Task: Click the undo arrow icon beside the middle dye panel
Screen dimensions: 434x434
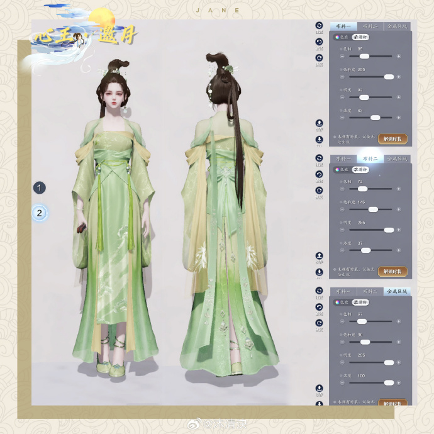Action: [x=319, y=174]
